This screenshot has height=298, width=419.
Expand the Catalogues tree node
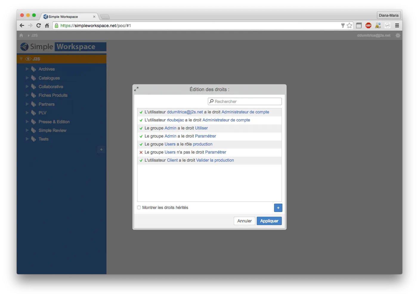27,78
